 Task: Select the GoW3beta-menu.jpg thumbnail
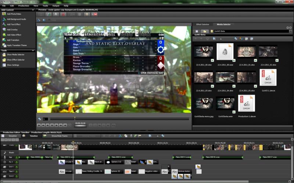click(204, 103)
